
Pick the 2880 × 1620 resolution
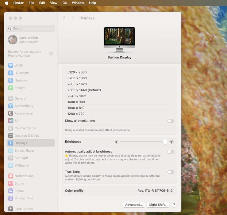[x=119, y=84]
